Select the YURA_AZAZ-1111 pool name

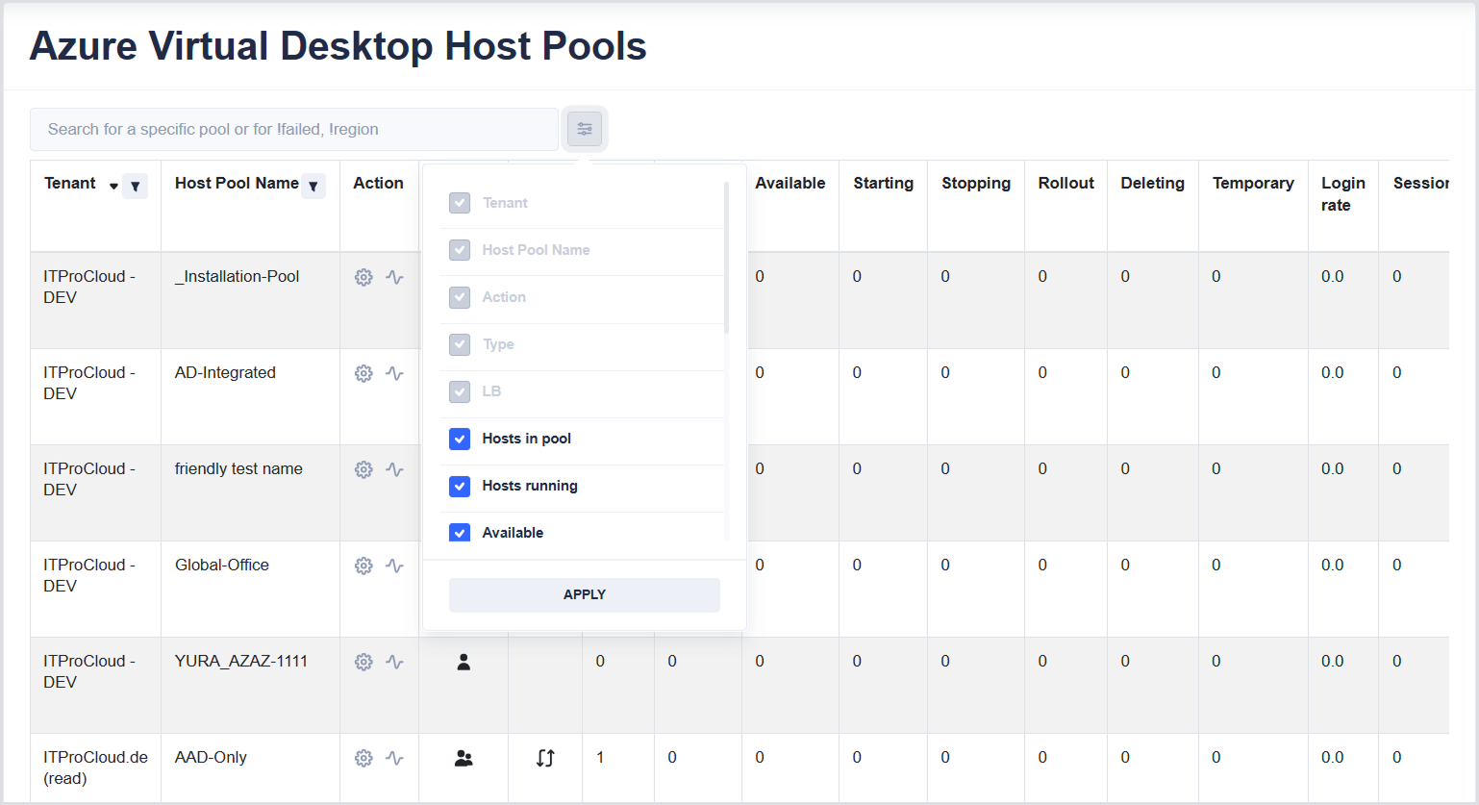[x=241, y=661]
